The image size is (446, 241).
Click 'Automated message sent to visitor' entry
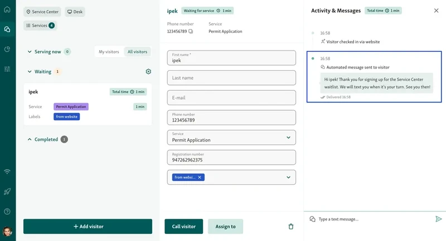(358, 67)
